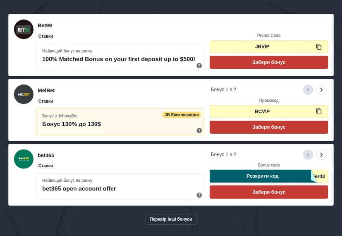Screen dimensions: 342x236
Task: Open help icon for bet365 offer
Action: [199, 195]
